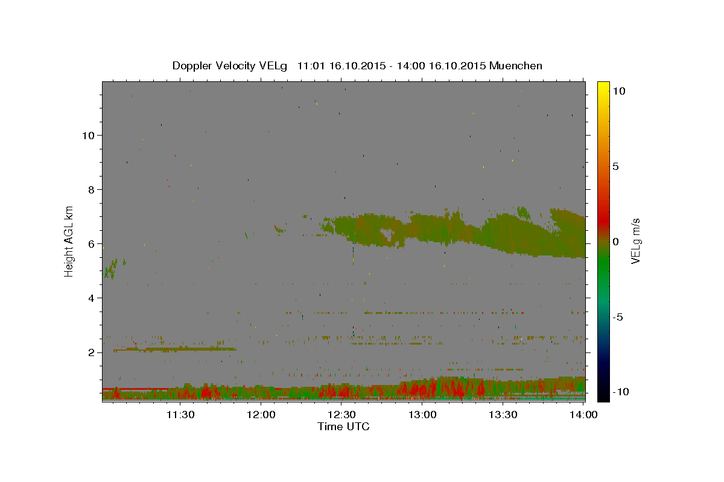Viewport: 724px width, 482px height.
Task: Click the colorbar value 5 label
Action: click(615, 166)
